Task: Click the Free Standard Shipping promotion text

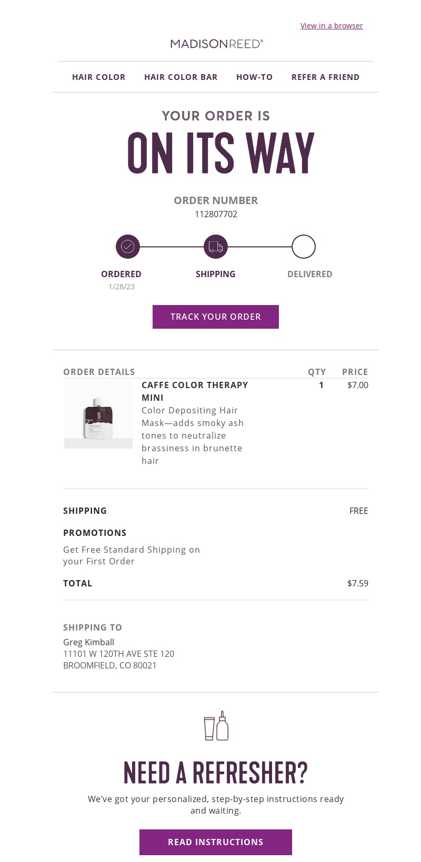Action: pyautogui.click(x=132, y=555)
